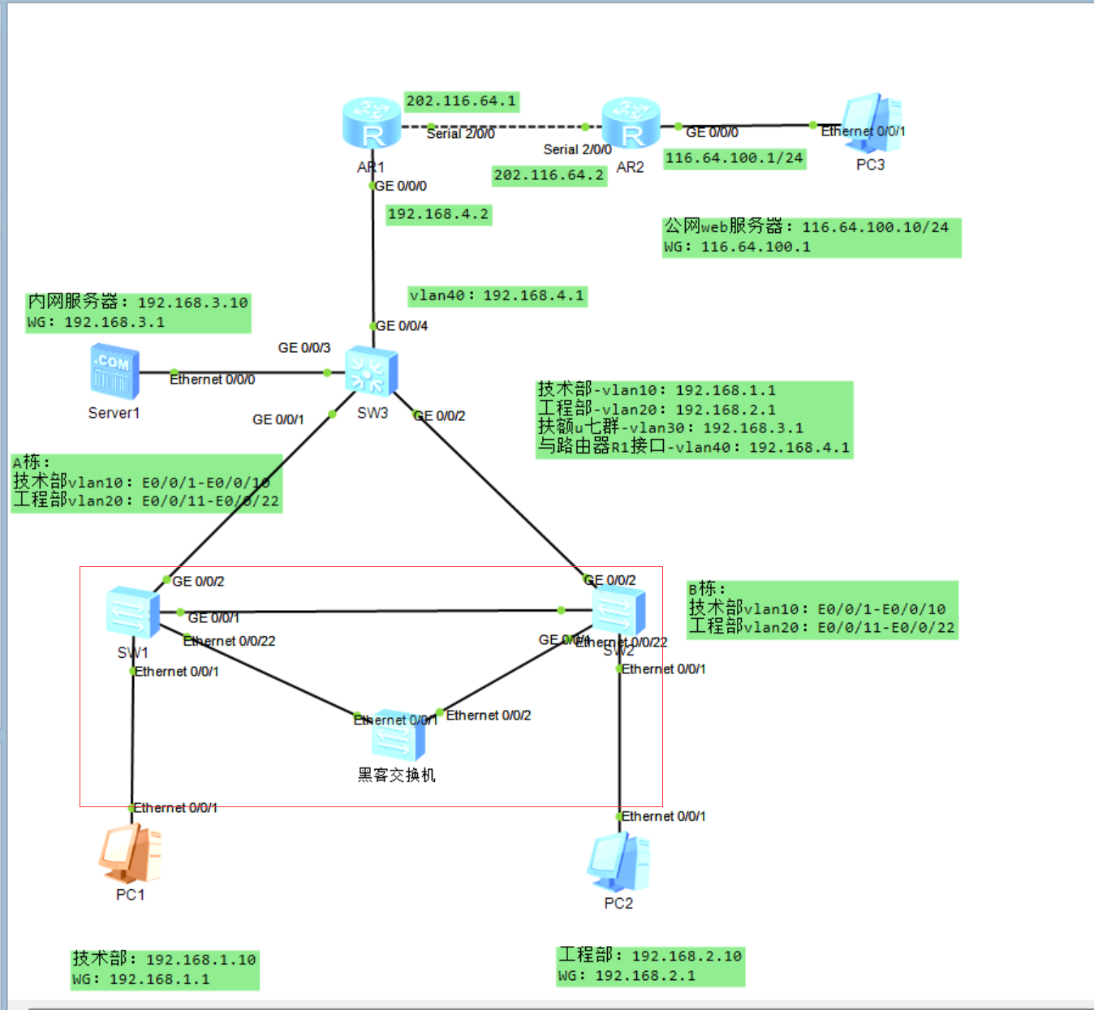This screenshot has height=1010, width=1094.
Task: Select the 192.168.4.2 address note
Action: pyautogui.click(x=438, y=214)
